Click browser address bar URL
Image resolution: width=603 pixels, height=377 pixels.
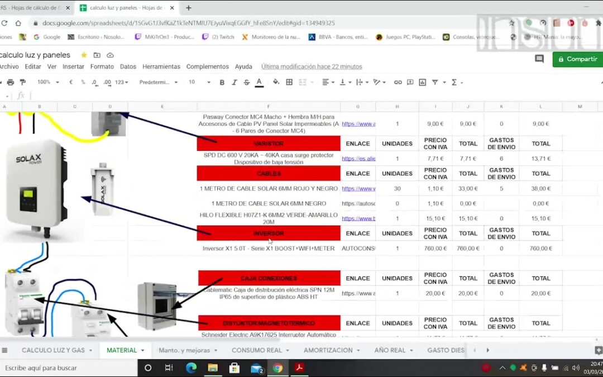pyautogui.click(x=189, y=23)
